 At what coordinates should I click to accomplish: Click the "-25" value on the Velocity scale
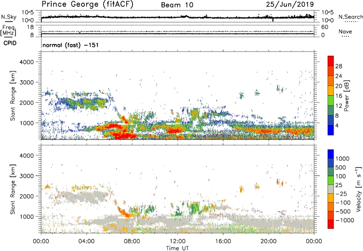pyautogui.click(x=341, y=194)
